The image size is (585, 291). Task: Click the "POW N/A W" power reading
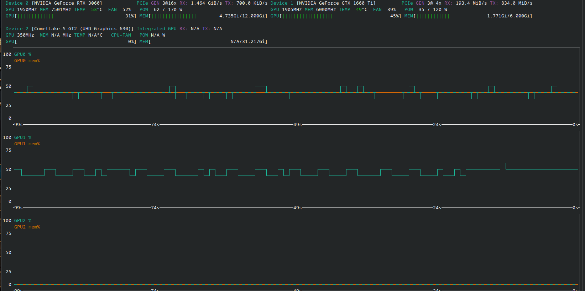coord(152,35)
